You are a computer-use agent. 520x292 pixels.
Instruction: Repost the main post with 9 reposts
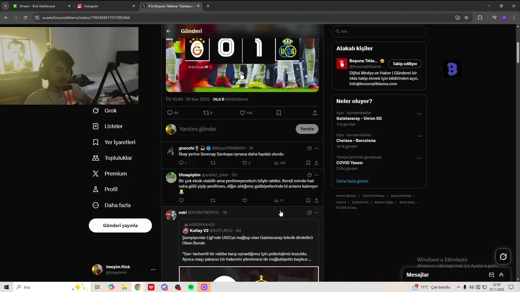pyautogui.click(x=208, y=113)
